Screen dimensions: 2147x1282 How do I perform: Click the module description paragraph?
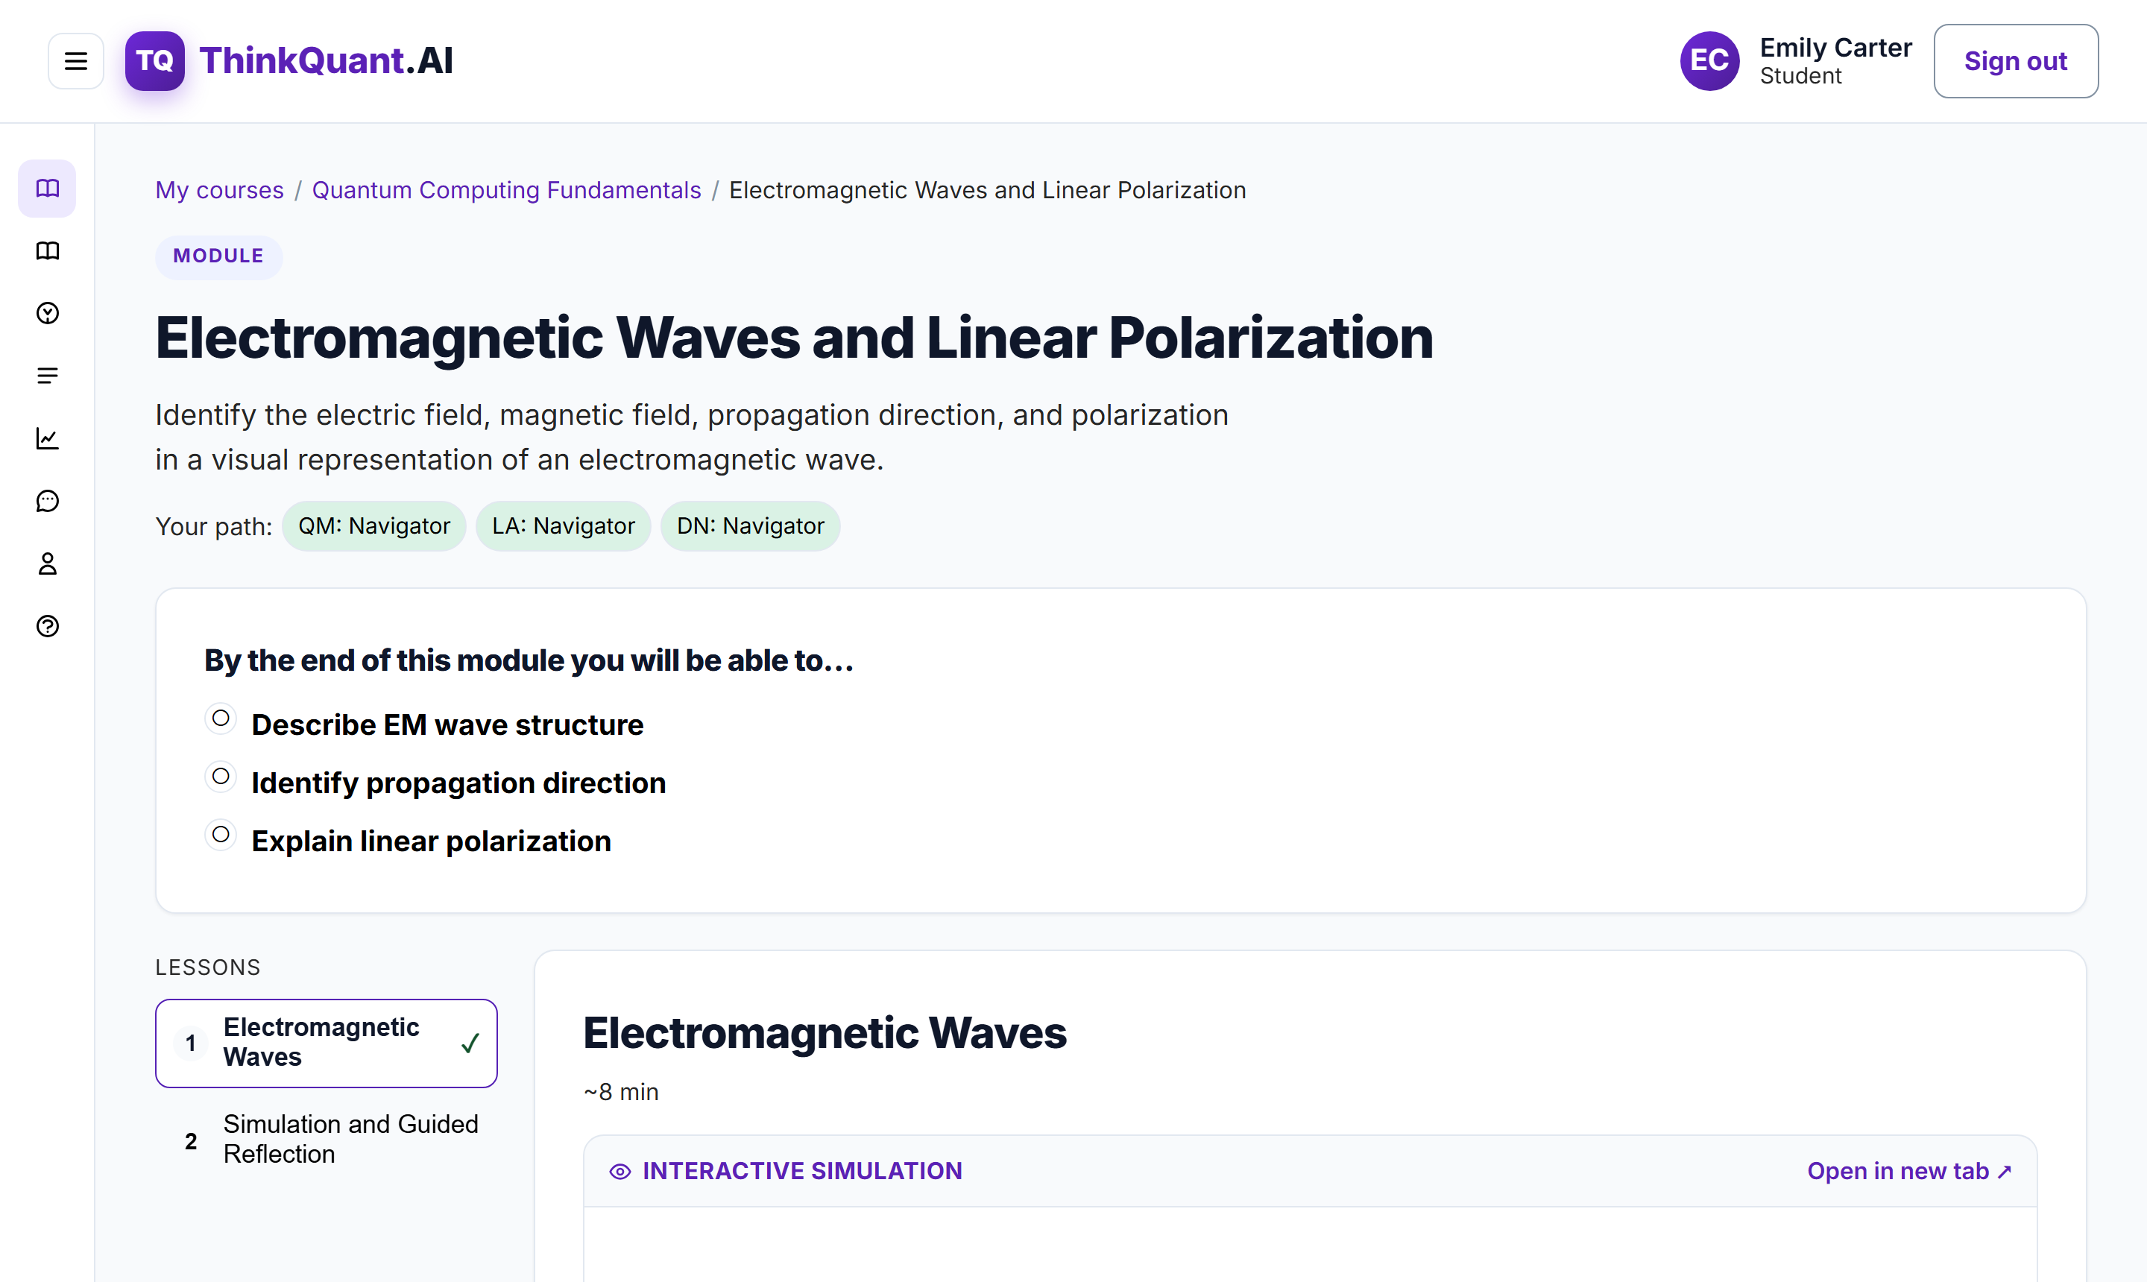point(691,437)
